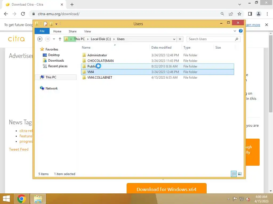Bookmark this page with the star icon

239,14
